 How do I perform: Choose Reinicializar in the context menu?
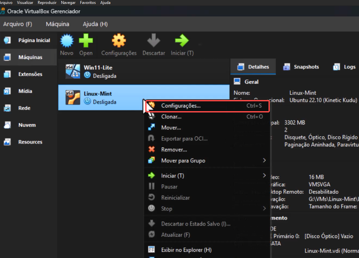[208, 198]
